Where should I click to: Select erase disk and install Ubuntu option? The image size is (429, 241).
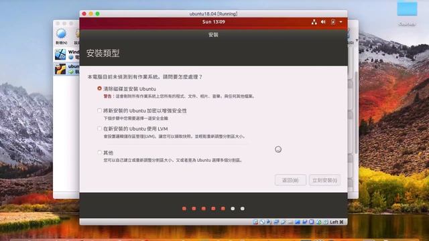tap(99, 88)
